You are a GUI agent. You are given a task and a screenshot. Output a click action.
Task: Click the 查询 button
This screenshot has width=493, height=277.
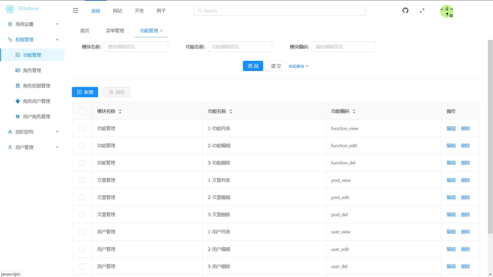(x=253, y=66)
